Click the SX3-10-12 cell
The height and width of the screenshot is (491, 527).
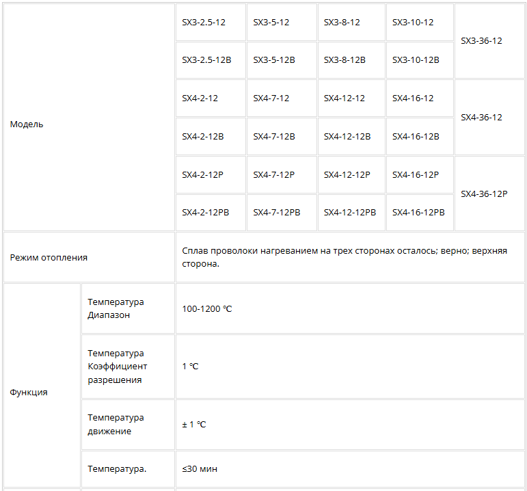(x=420, y=22)
